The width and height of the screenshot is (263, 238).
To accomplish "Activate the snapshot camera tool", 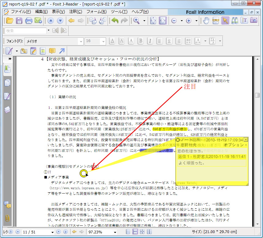I will point(253,21).
